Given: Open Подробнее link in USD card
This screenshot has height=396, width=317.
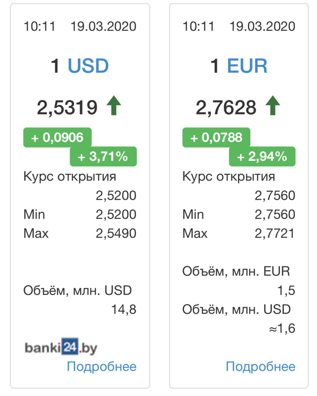Looking at the screenshot, I should (102, 367).
